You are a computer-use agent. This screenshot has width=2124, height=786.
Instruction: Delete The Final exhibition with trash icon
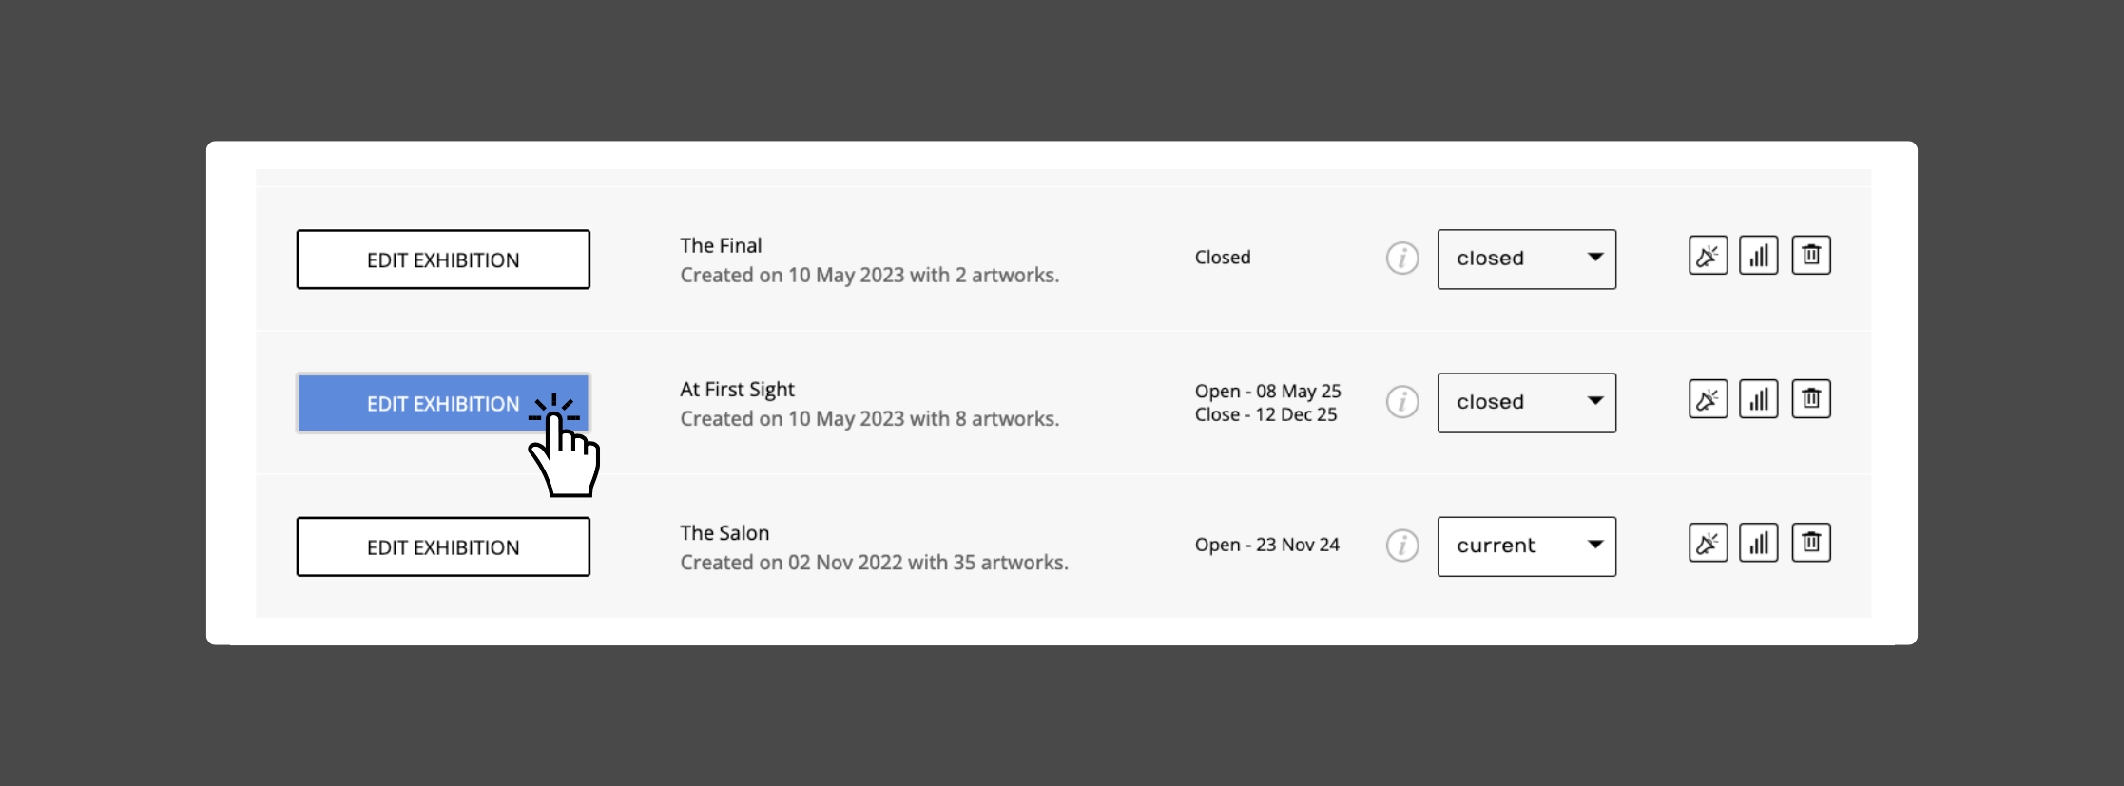click(1811, 256)
